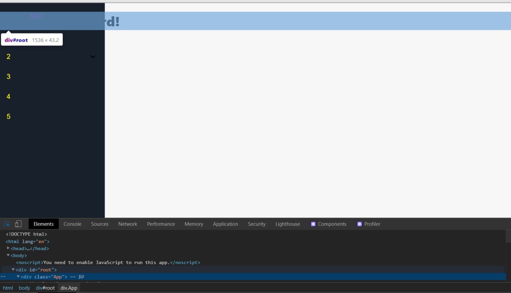
Task: Open the Memory tab
Action: (x=194, y=224)
